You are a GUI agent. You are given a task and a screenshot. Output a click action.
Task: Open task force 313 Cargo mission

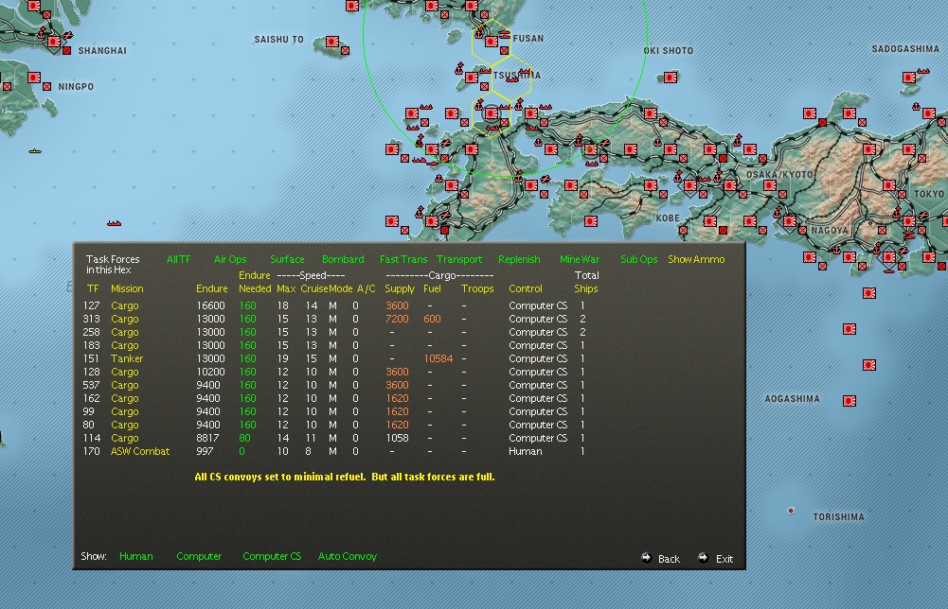[125, 319]
